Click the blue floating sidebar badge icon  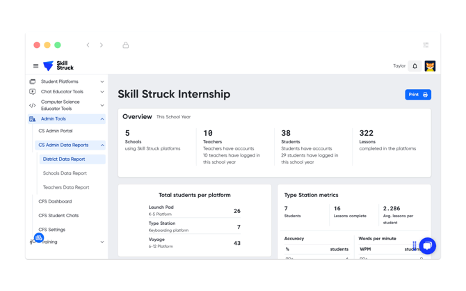(x=39, y=238)
